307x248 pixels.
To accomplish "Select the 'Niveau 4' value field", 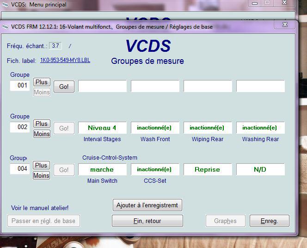I will (x=102, y=128).
